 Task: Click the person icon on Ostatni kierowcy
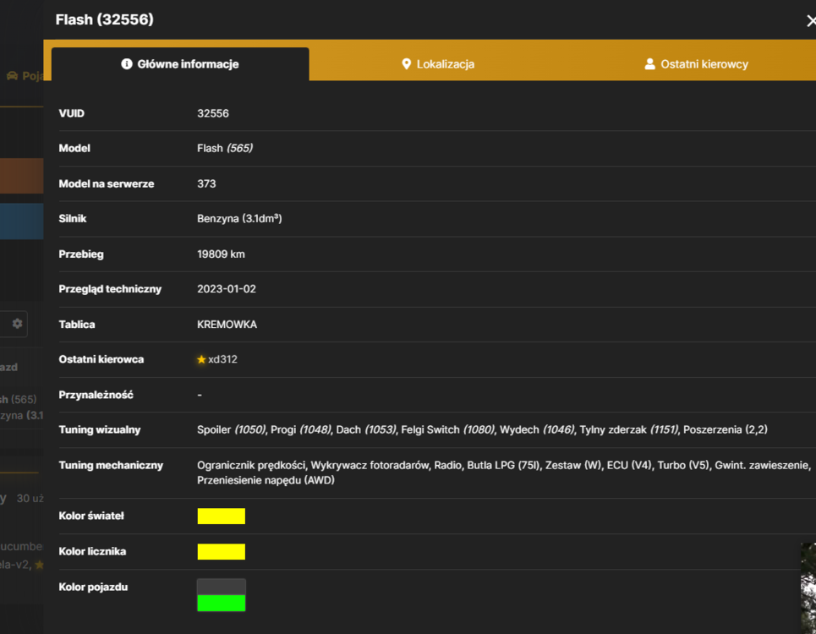tap(649, 64)
